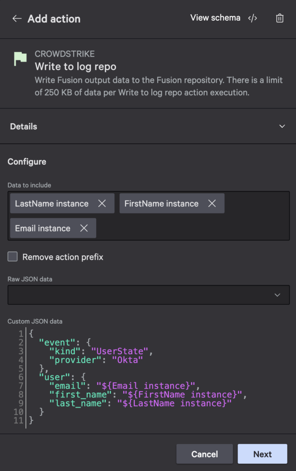Delete the action using the trash icon
Screen dimensions: 296x471
tap(279, 18)
